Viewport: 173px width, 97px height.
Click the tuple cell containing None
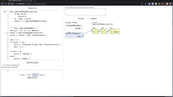(116, 31)
